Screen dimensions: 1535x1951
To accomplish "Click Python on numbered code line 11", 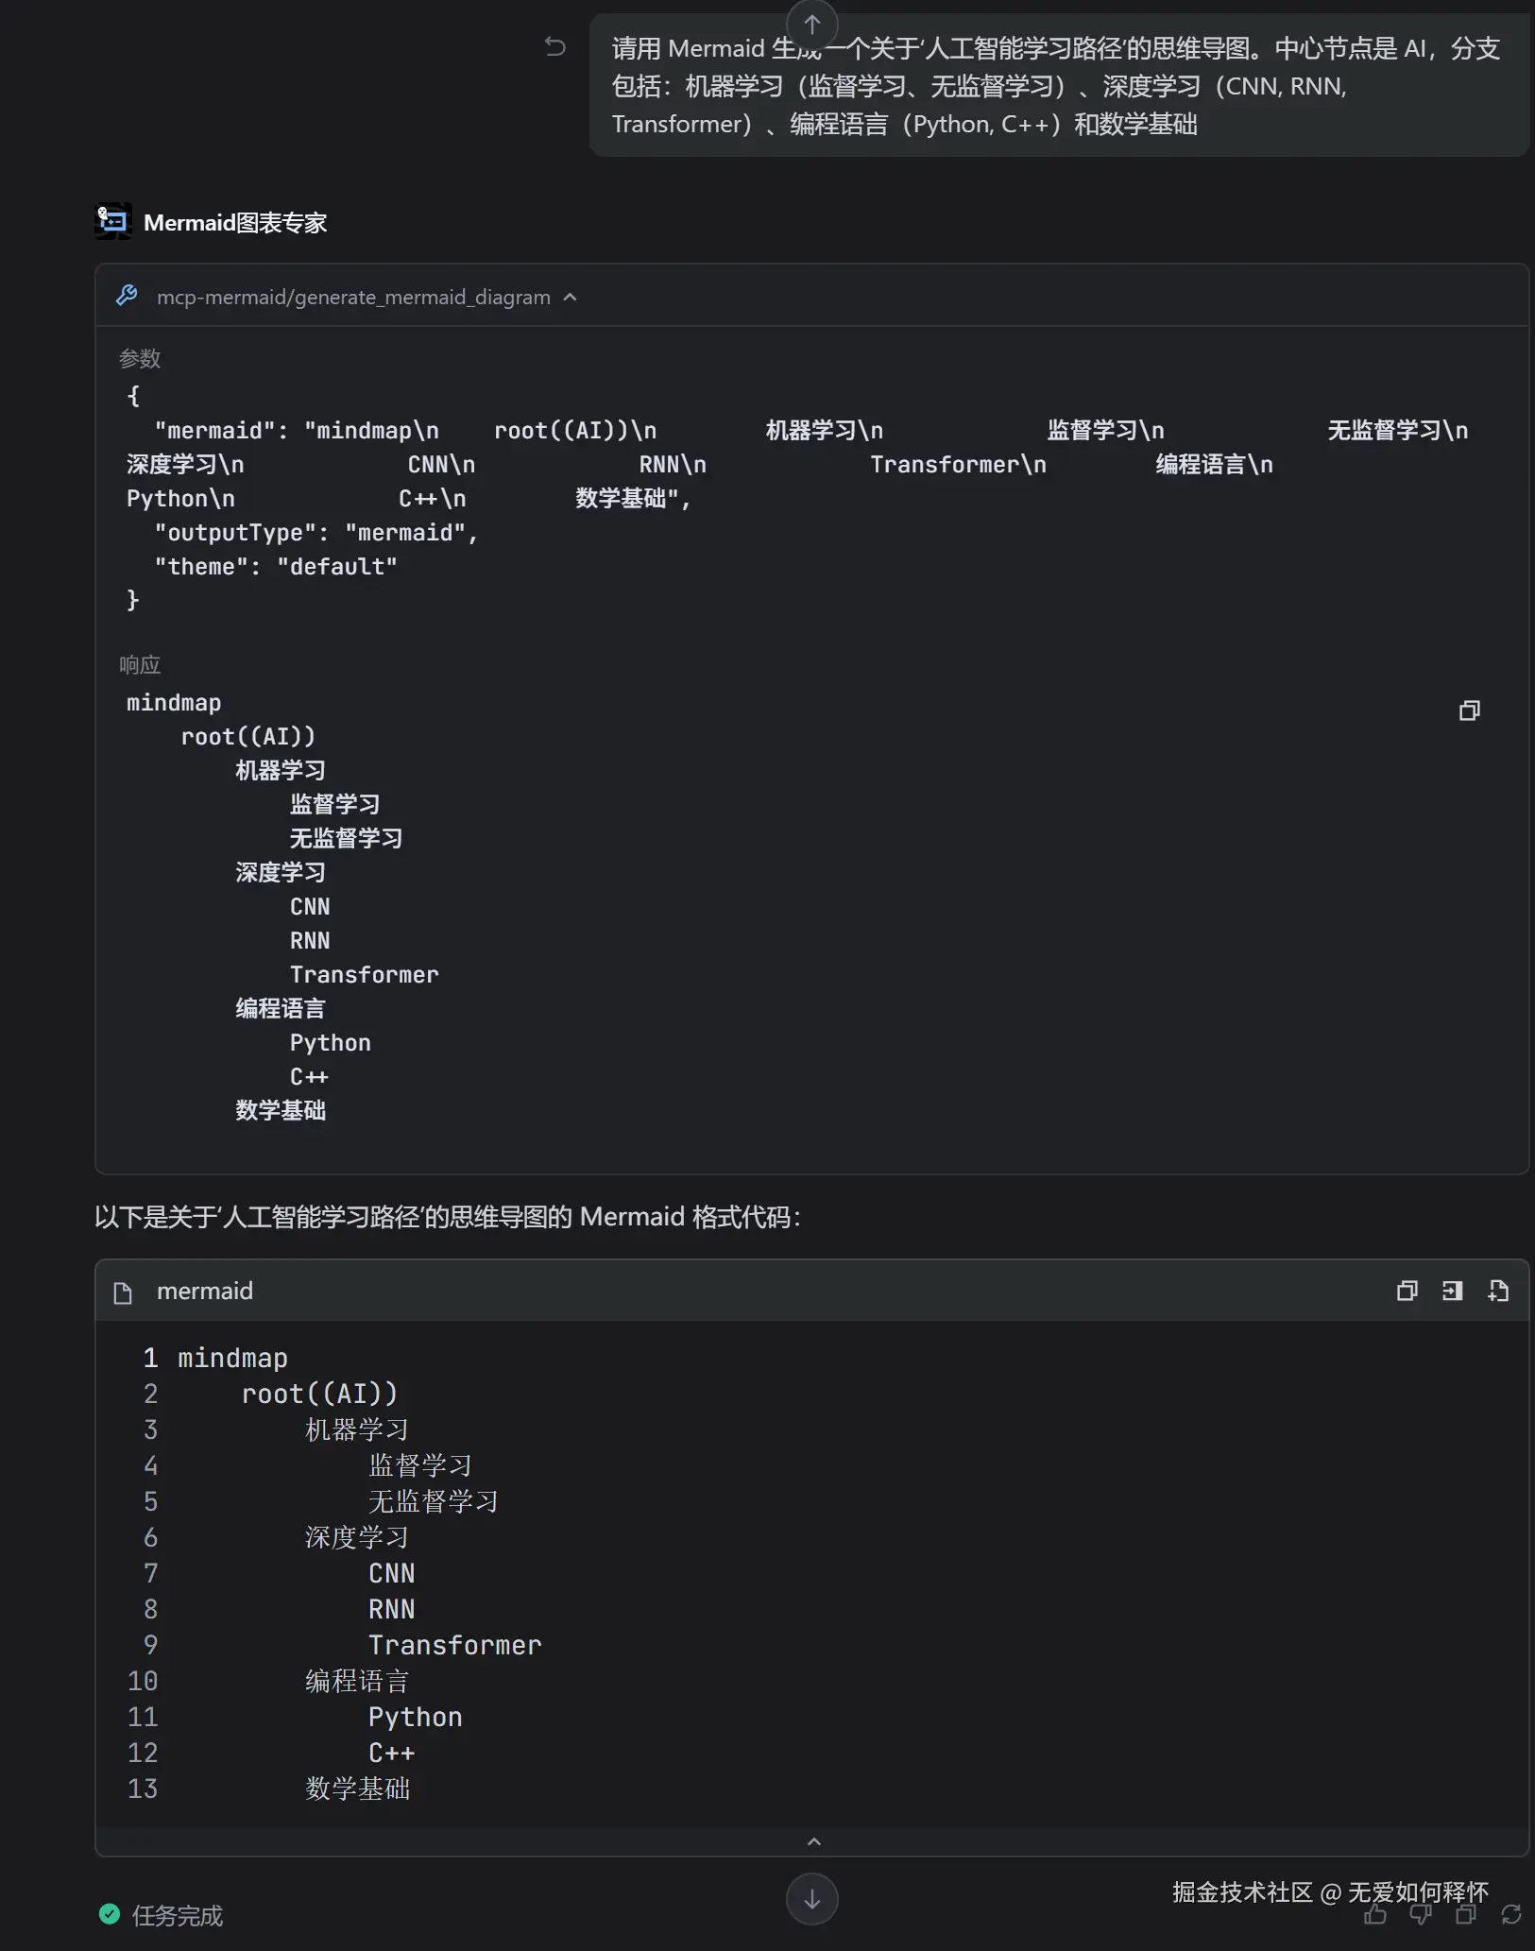I will pyautogui.click(x=416, y=1718).
